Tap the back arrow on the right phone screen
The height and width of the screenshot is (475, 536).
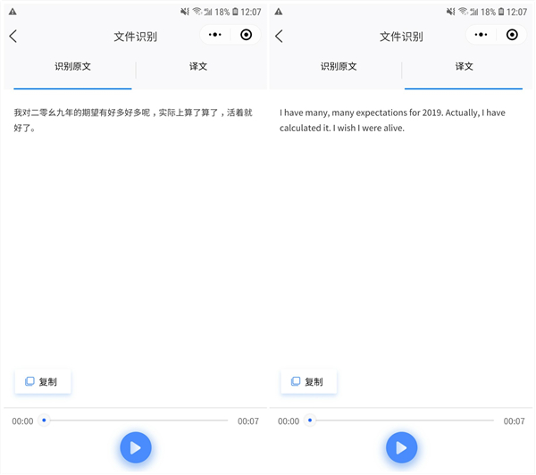[279, 37]
